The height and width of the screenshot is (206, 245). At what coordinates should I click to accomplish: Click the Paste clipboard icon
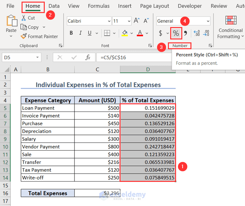(12, 21)
